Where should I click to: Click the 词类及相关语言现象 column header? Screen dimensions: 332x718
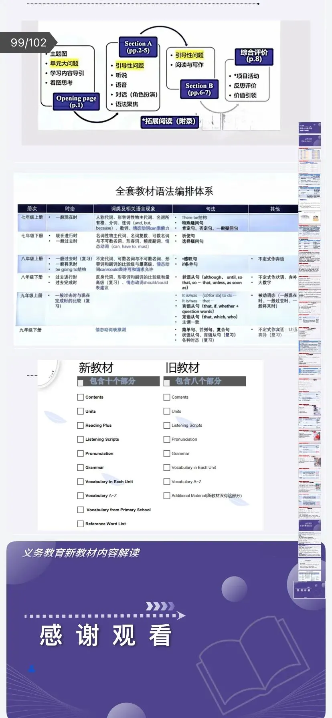(x=133, y=209)
